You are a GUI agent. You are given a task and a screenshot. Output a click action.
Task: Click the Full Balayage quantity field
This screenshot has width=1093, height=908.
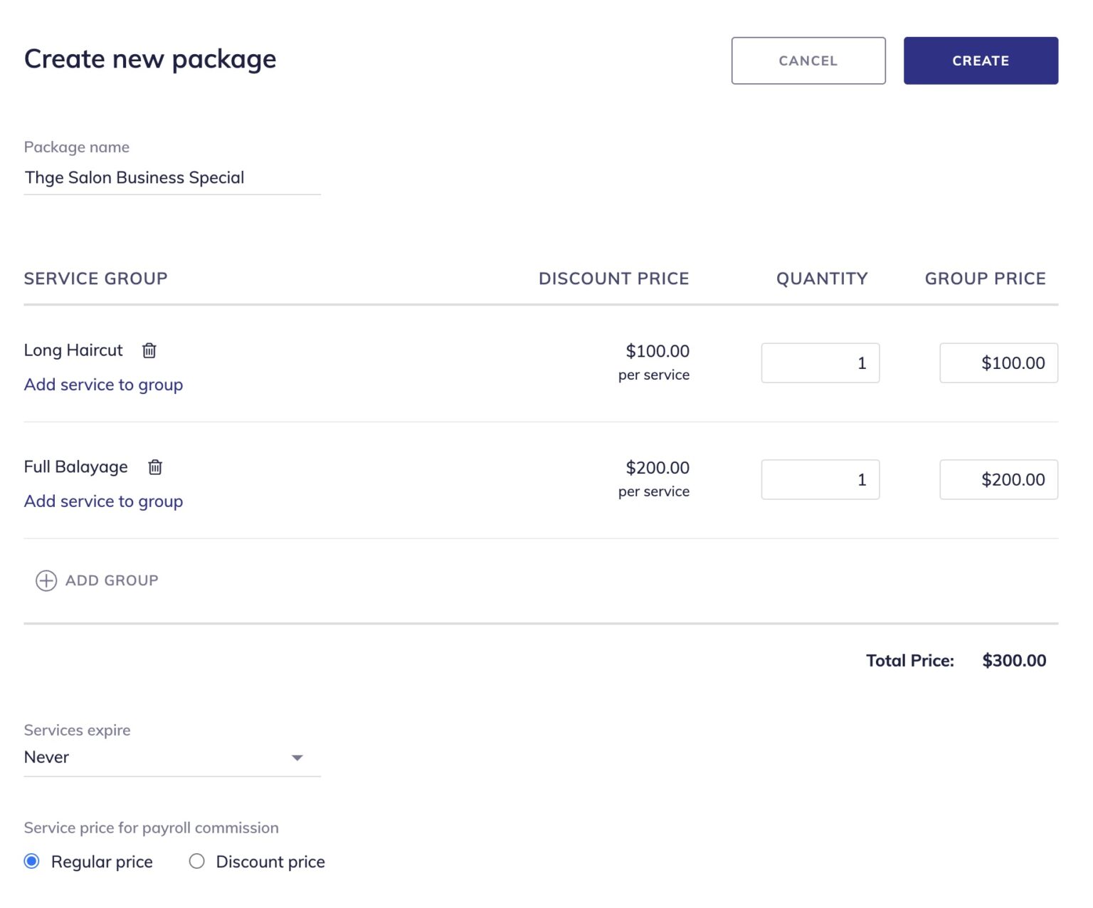pos(820,480)
